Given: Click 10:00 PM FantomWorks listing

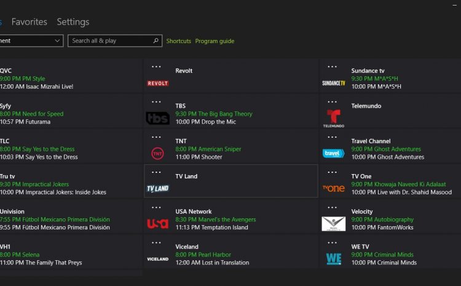Looking at the screenshot, I should point(382,228).
